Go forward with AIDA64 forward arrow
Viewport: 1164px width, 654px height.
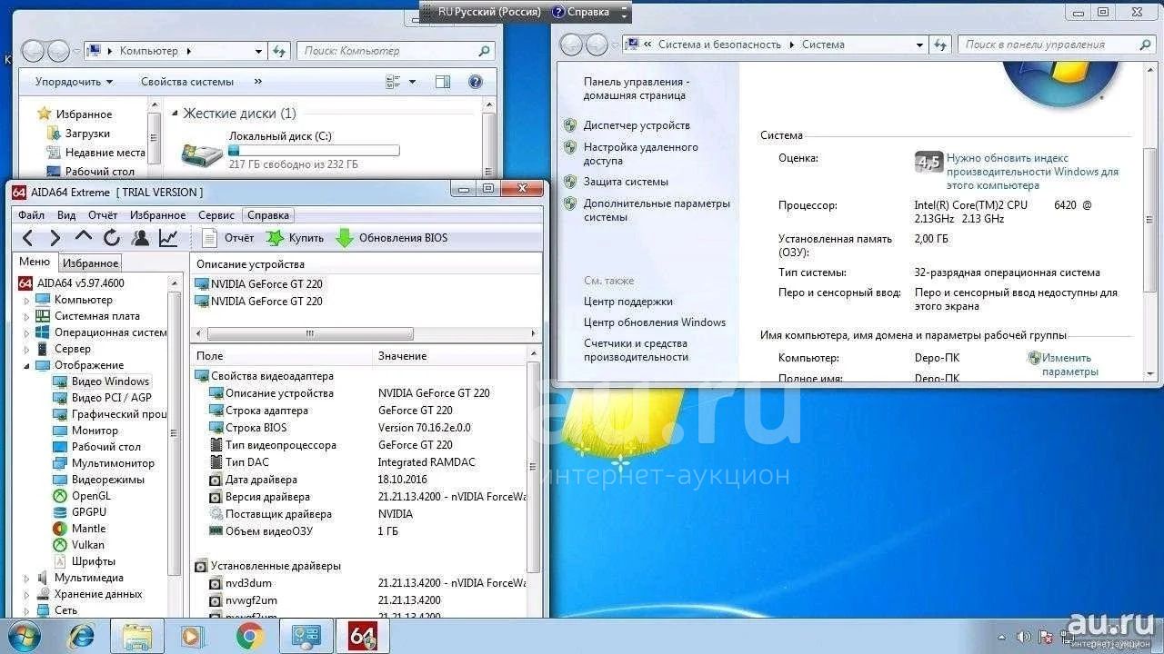[55, 238]
